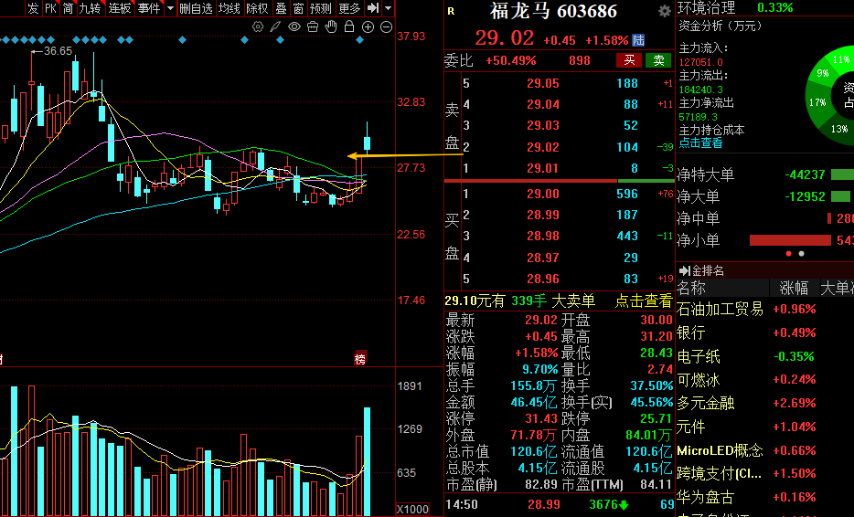Select 石油加工贸易 sector row

coord(764,309)
